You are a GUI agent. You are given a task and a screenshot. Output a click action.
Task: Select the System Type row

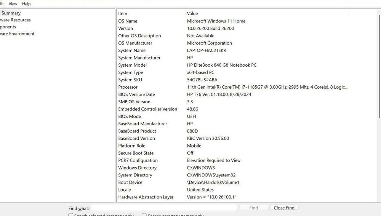tap(233, 72)
